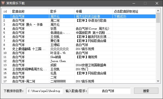163x99 pixels.
Task: Click the 搜索 button
Action: pyautogui.click(x=146, y=91)
